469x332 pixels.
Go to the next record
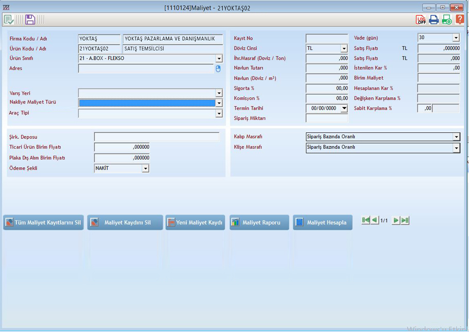pyautogui.click(x=395, y=220)
